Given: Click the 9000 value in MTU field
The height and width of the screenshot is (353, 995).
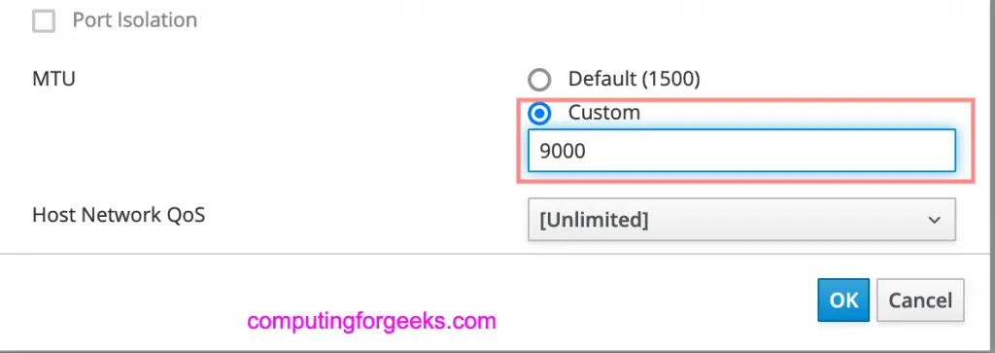Looking at the screenshot, I should (x=563, y=151).
